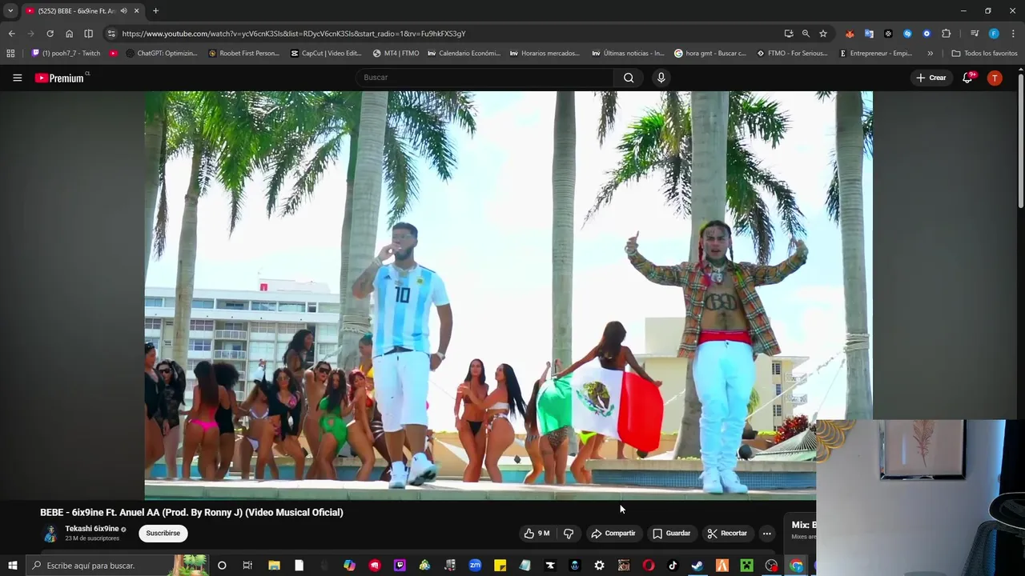
Task: Go to browser home page
Action: click(69, 34)
